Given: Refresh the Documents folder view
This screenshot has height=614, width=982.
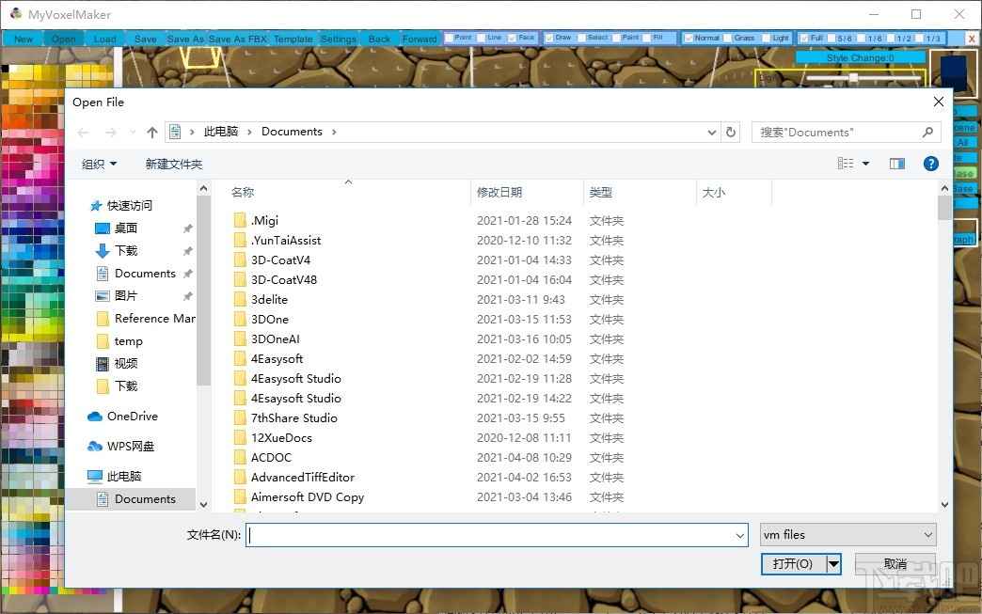Looking at the screenshot, I should [x=731, y=132].
